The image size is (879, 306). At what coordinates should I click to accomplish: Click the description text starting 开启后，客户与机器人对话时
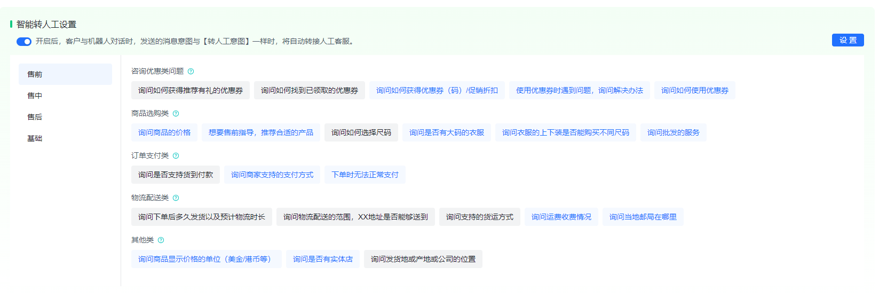tap(195, 41)
